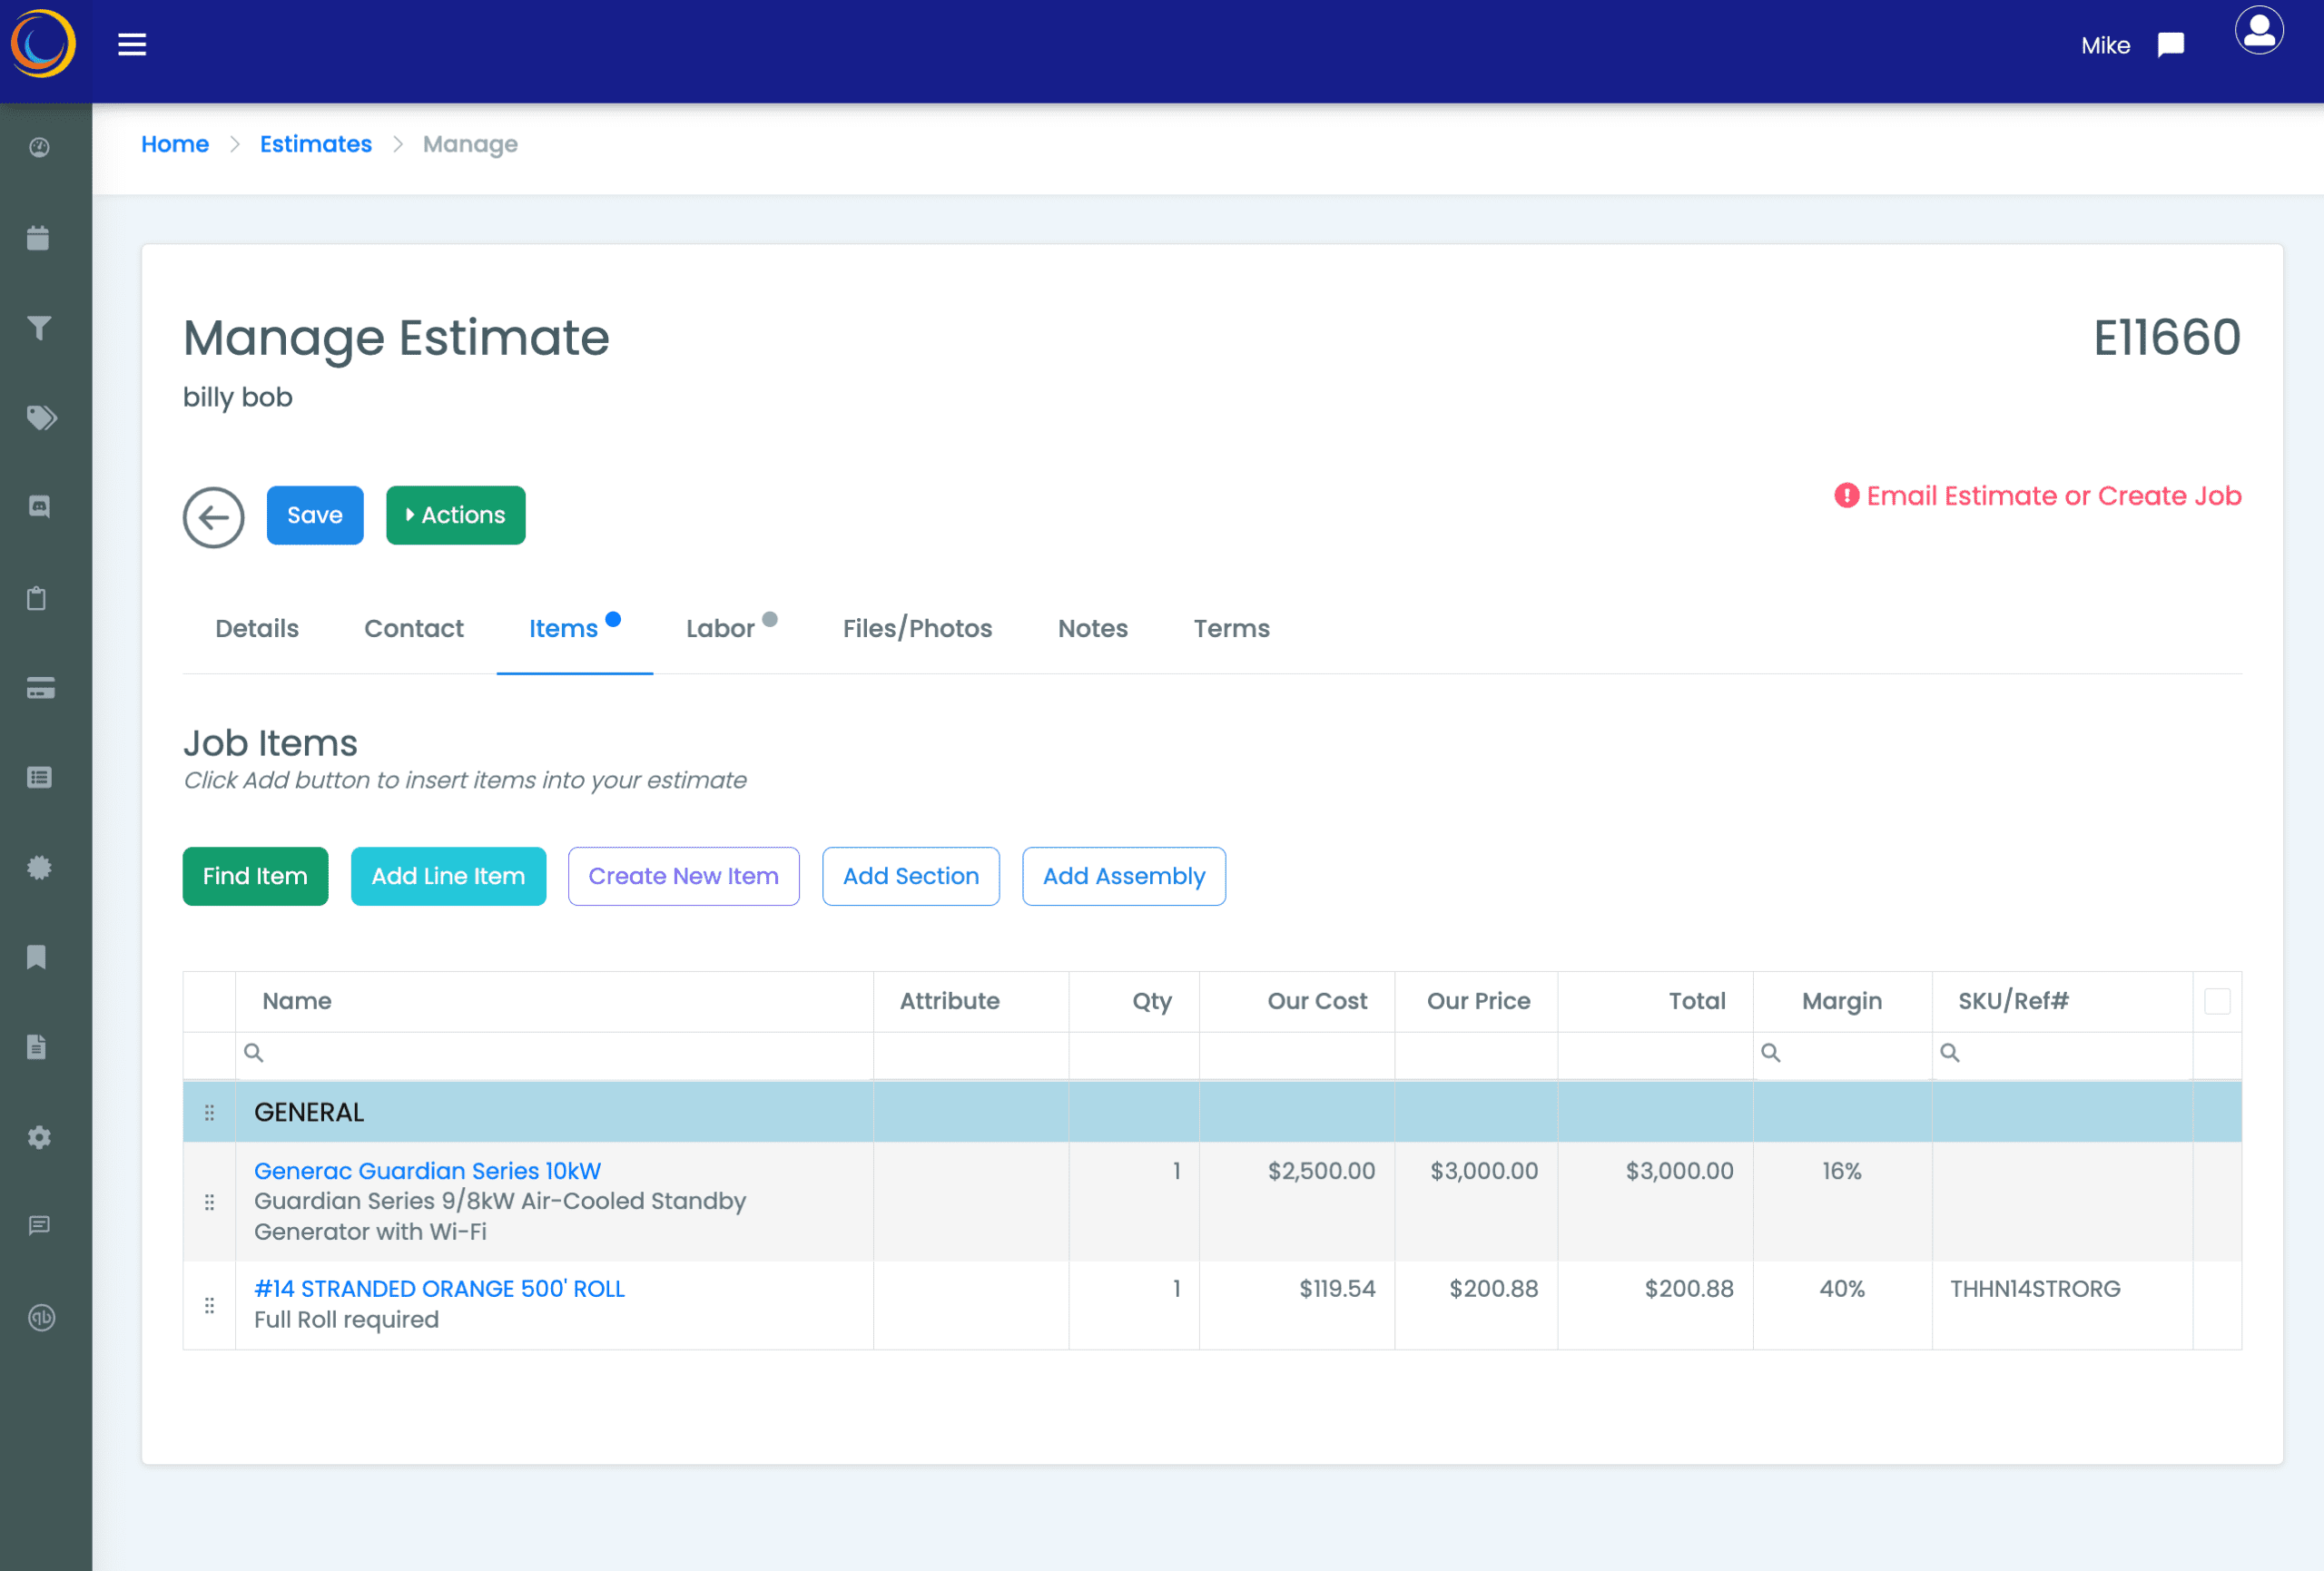Open the Files/Photos tab

pyautogui.click(x=917, y=629)
